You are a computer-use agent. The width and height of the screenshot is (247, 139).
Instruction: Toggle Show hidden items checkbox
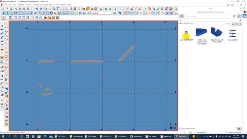click(180, 129)
